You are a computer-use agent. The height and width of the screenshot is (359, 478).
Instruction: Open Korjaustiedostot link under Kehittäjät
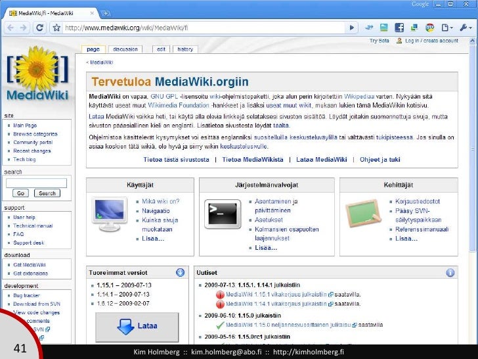(x=418, y=201)
